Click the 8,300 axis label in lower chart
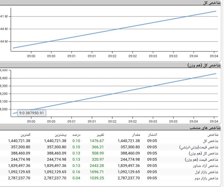Image resolution: width=224 pixels, height=187 pixels. (x=4, y=86)
